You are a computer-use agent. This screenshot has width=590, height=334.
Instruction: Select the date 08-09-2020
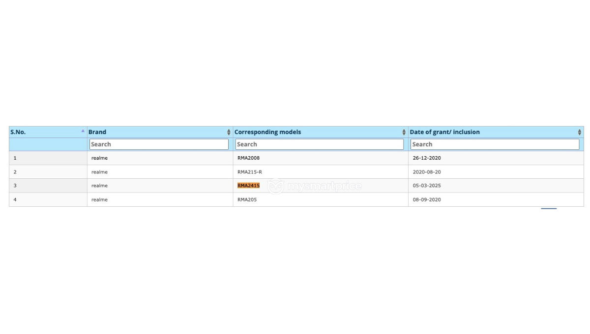point(427,199)
